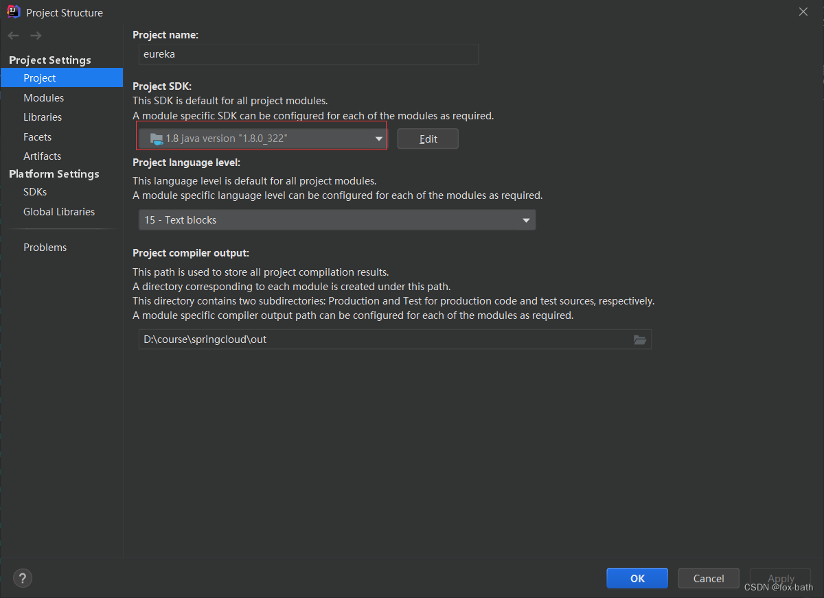Select Libraries in the Project Settings sidebar

point(43,117)
